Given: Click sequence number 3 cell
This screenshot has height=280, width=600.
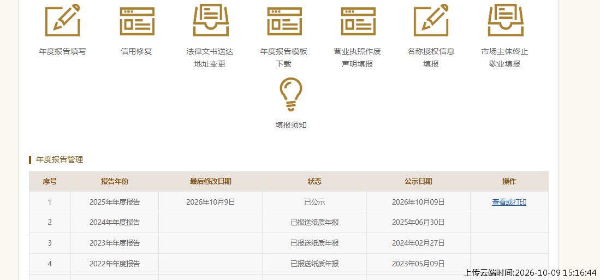Looking at the screenshot, I should pyautogui.click(x=50, y=243).
